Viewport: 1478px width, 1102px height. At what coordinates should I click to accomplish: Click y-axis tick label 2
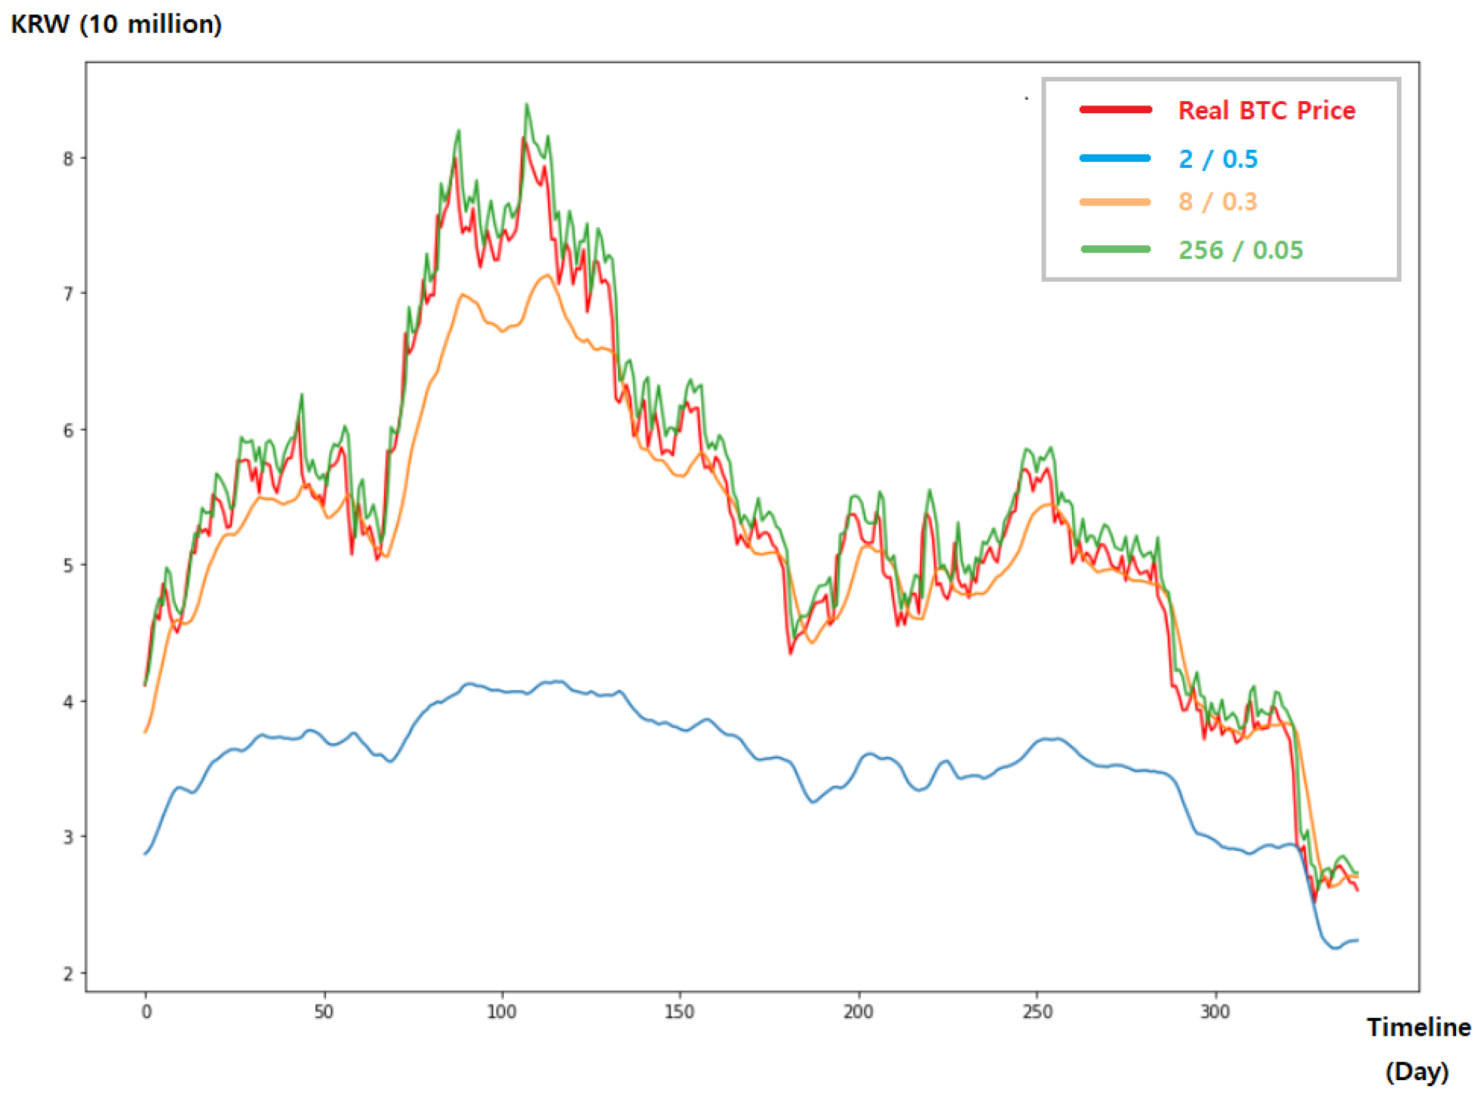point(68,974)
